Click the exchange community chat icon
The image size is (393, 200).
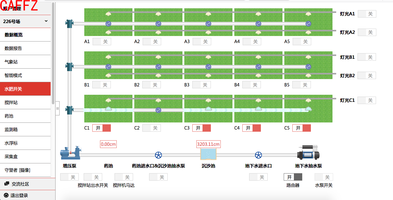tap(6, 184)
